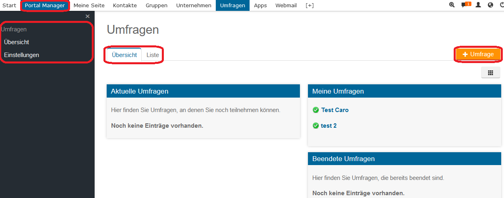Create a new survey with + Umfrage

tap(478, 55)
